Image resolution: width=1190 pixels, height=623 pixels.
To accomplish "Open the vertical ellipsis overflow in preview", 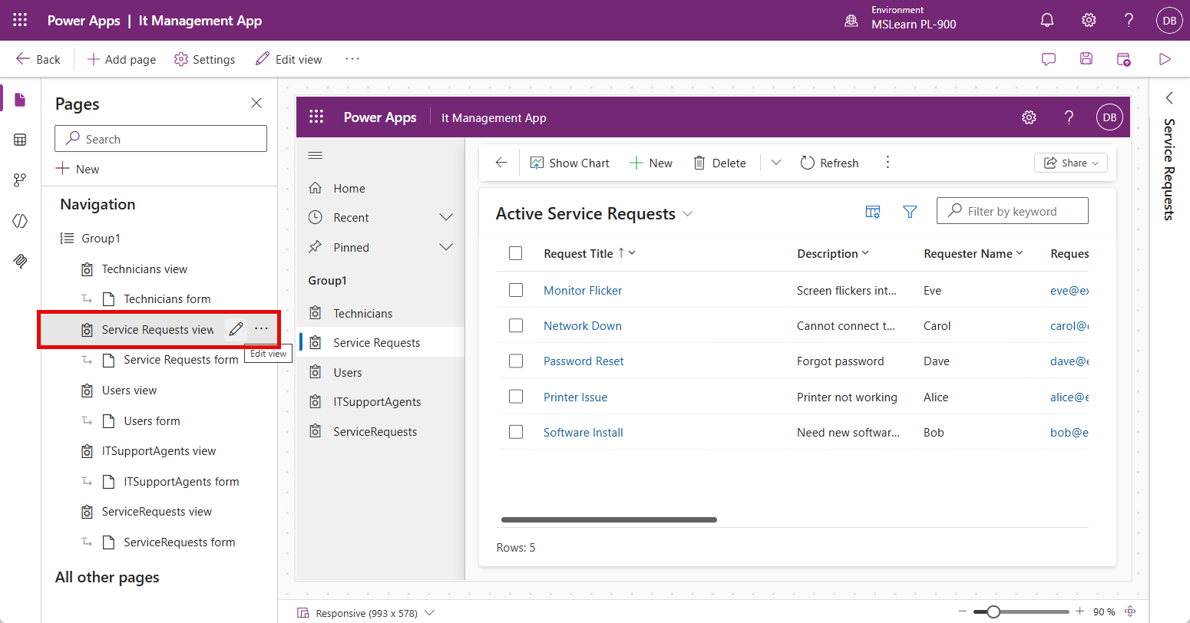I will coord(888,163).
